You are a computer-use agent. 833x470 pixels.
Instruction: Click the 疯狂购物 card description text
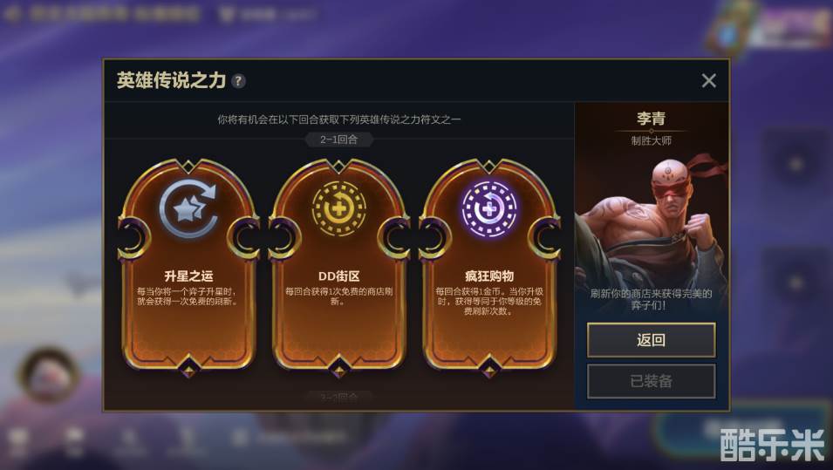[x=489, y=301]
